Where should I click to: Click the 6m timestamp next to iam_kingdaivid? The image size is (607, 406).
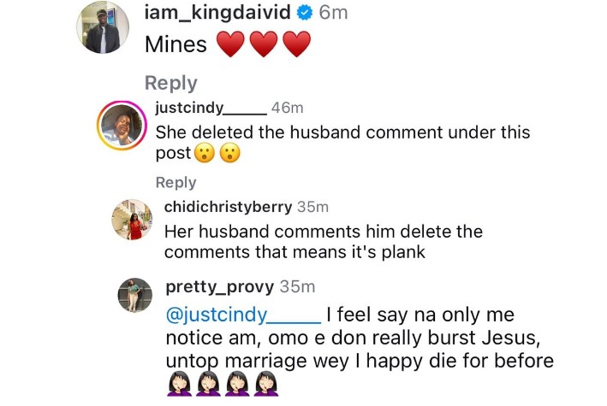click(x=333, y=12)
